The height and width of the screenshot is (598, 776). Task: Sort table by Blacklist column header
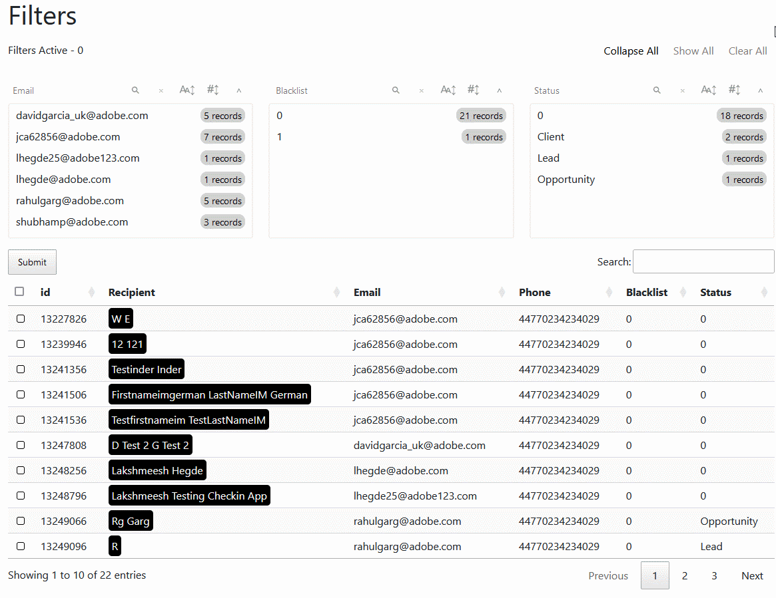(655, 292)
